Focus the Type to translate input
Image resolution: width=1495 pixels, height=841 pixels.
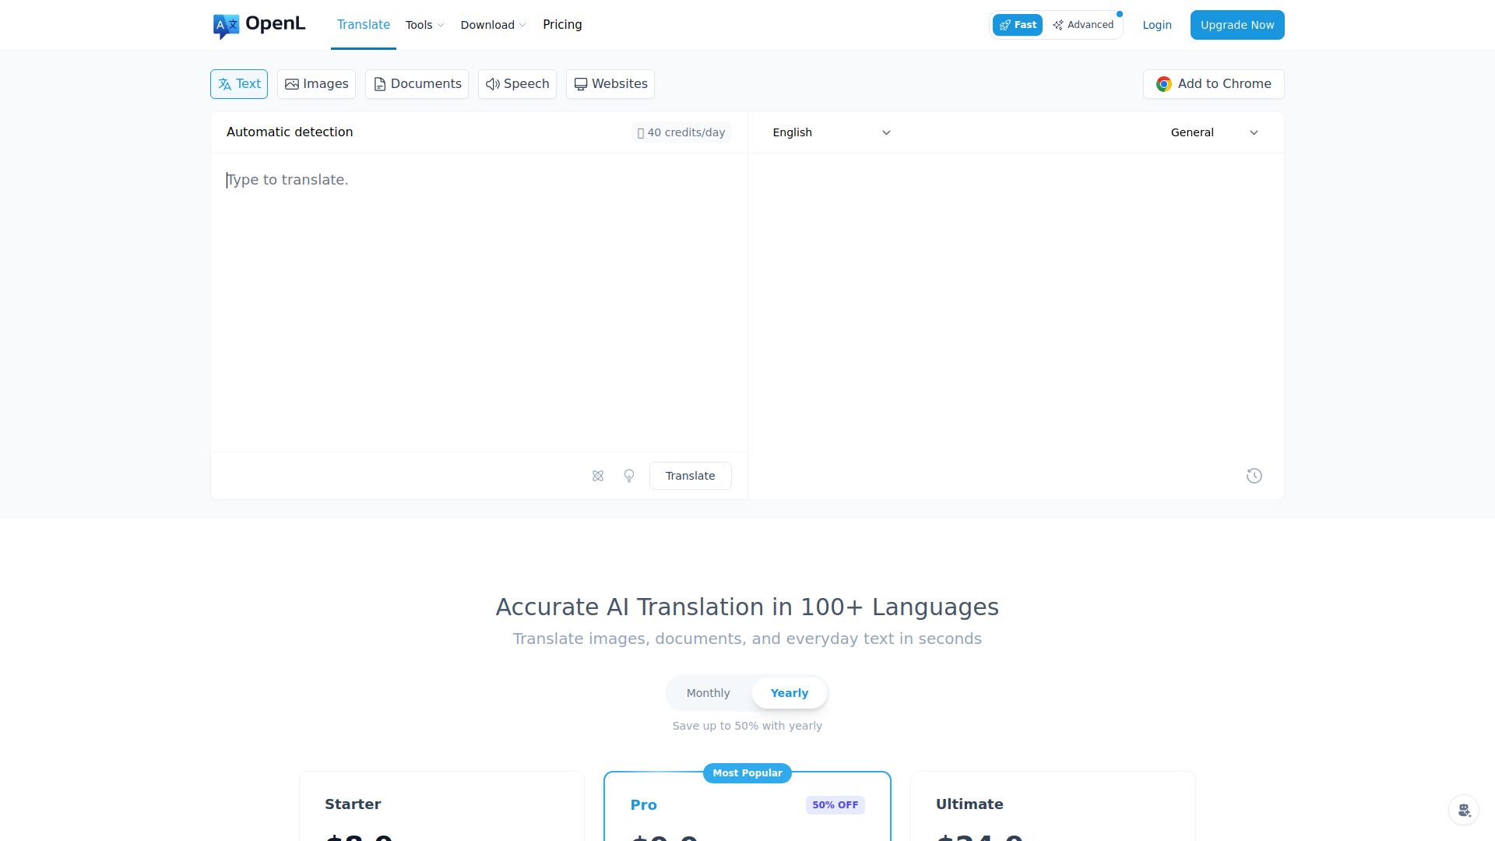pyautogui.click(x=479, y=302)
